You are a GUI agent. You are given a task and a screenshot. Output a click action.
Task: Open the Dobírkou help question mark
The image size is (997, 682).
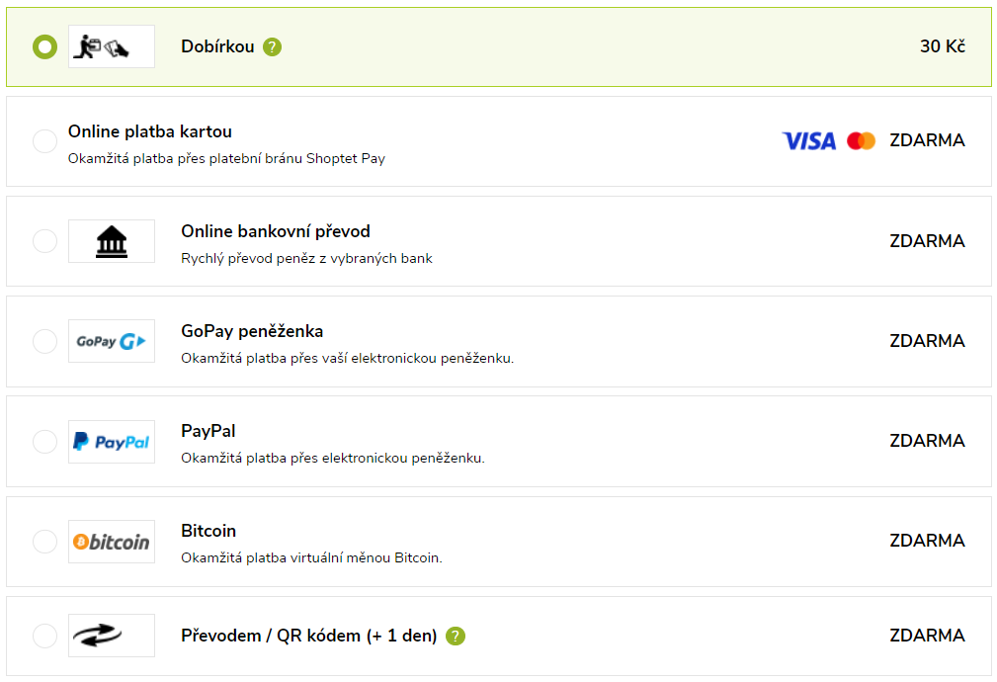click(272, 47)
